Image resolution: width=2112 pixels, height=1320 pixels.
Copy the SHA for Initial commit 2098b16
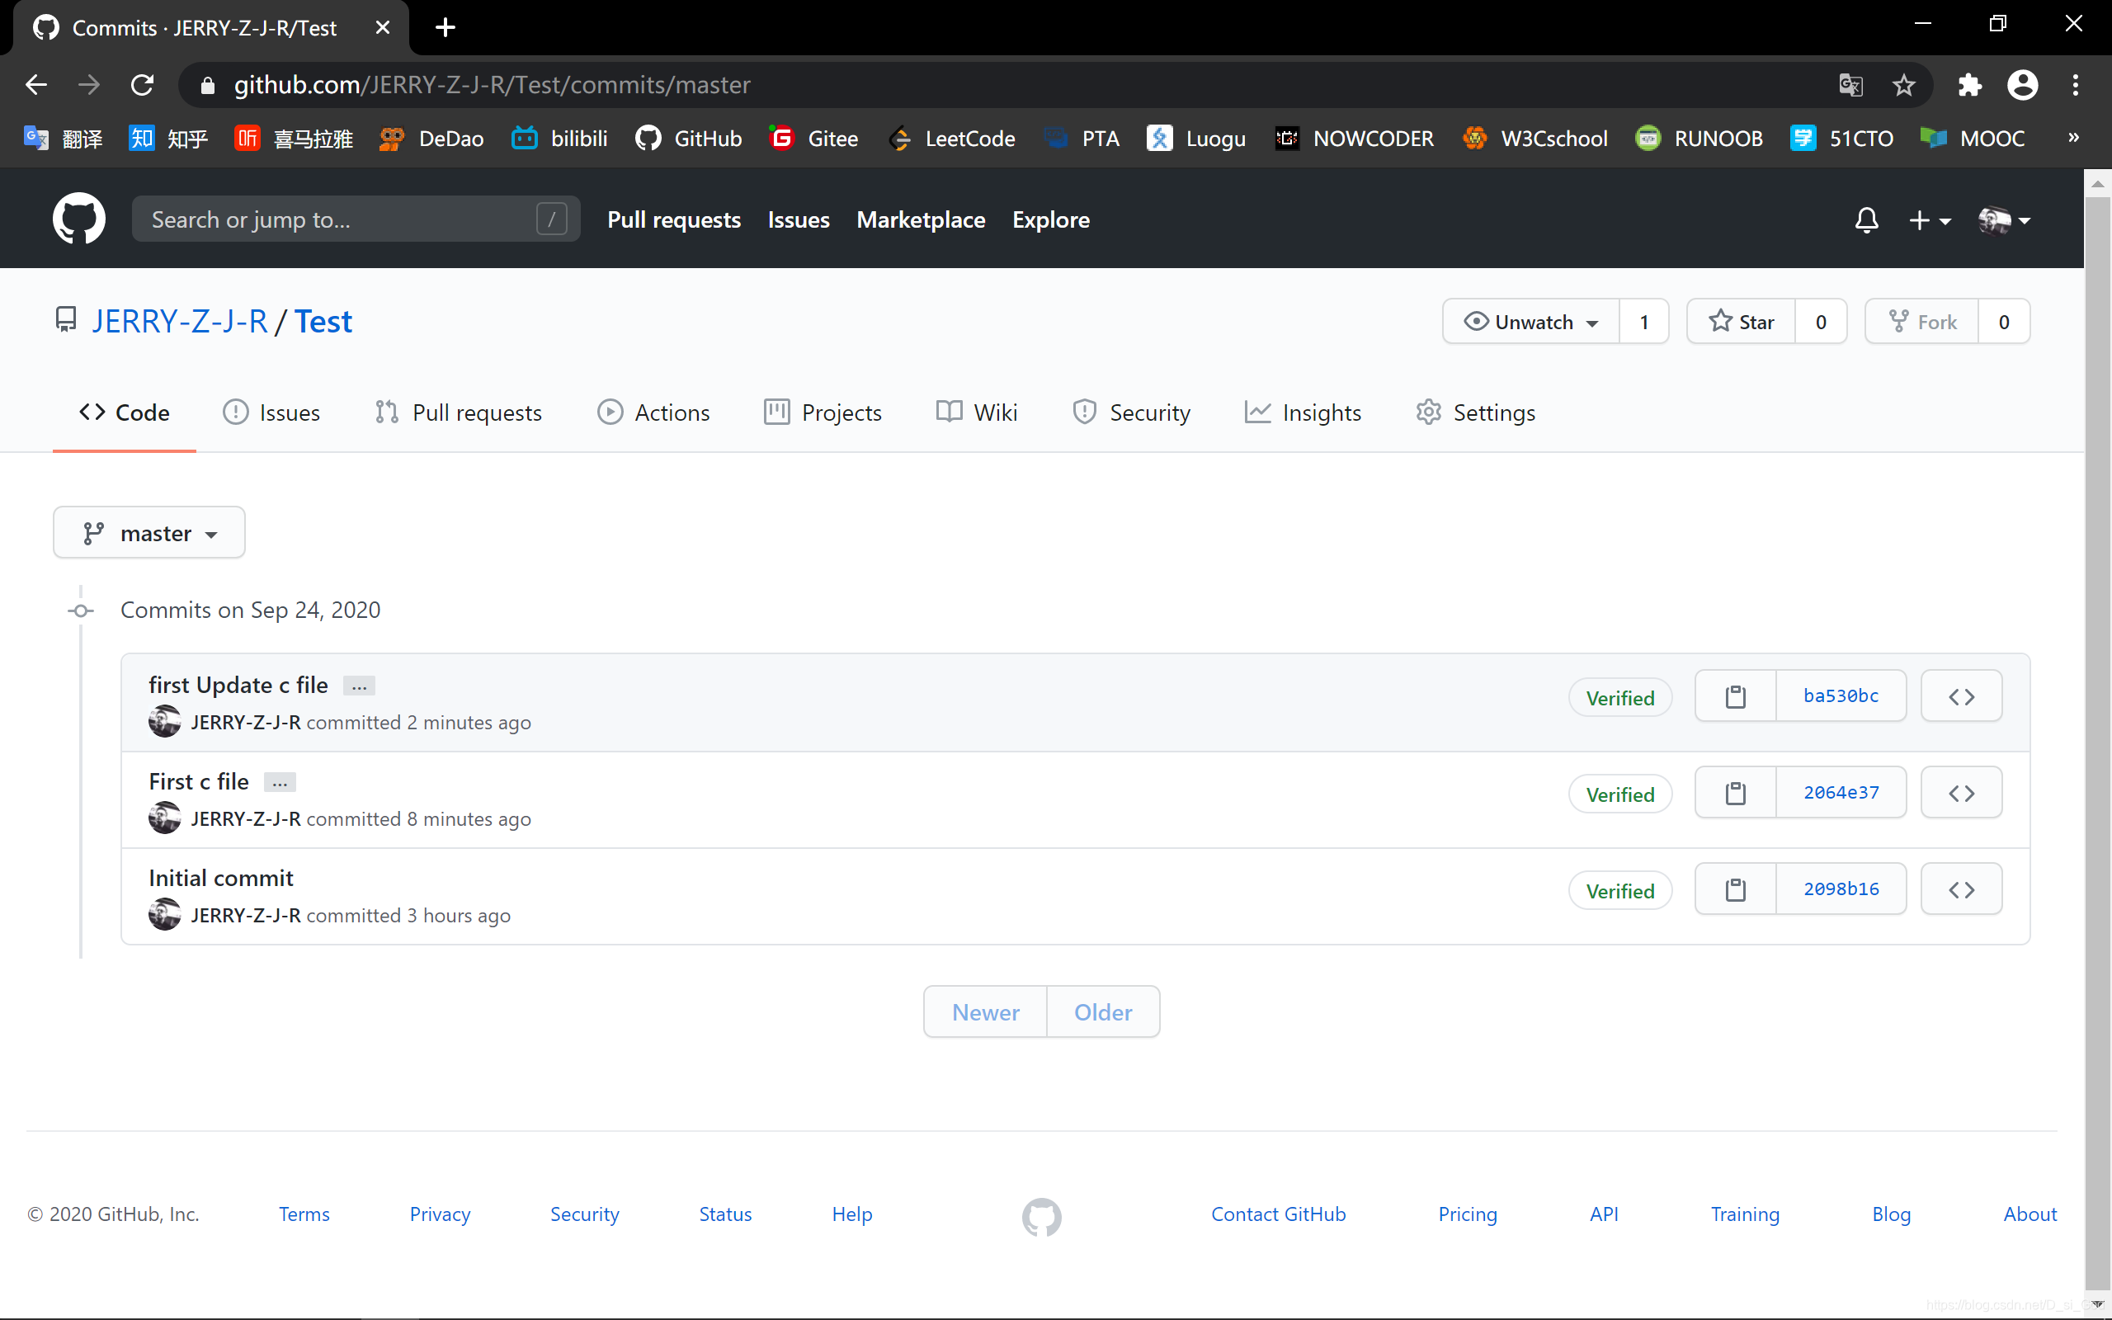coord(1735,889)
